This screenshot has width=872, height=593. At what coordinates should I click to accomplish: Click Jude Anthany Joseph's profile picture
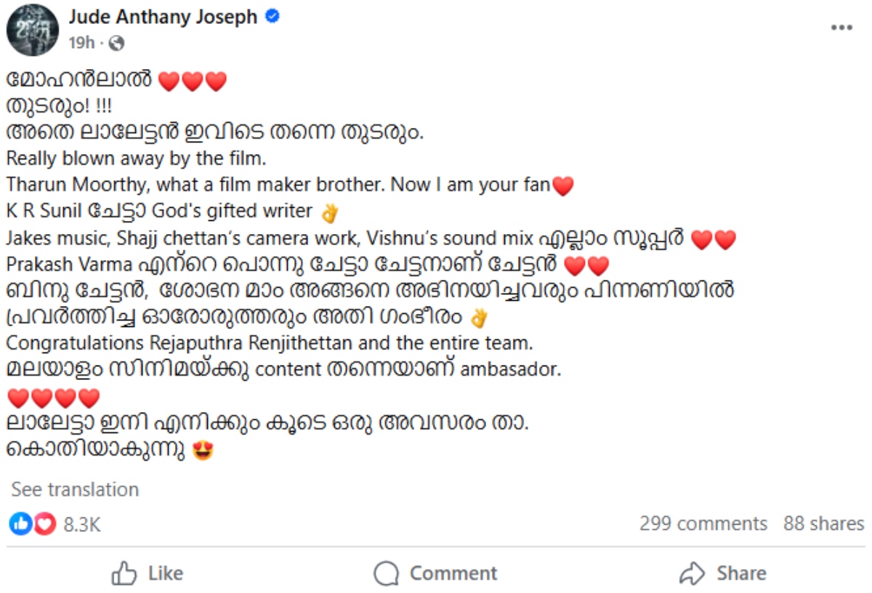[x=33, y=30]
